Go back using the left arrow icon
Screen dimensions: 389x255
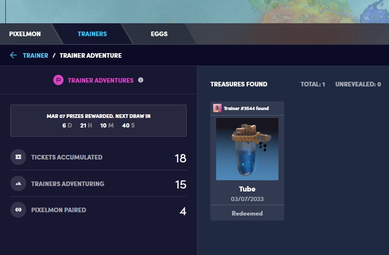[x=13, y=55]
